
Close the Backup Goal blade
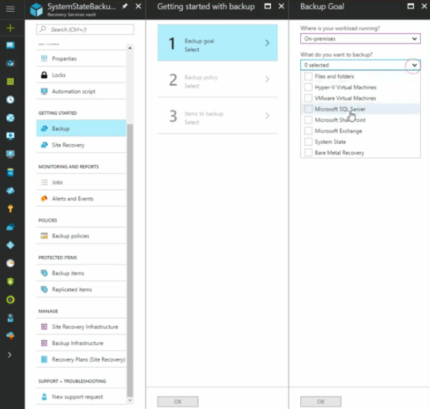(424, 6)
